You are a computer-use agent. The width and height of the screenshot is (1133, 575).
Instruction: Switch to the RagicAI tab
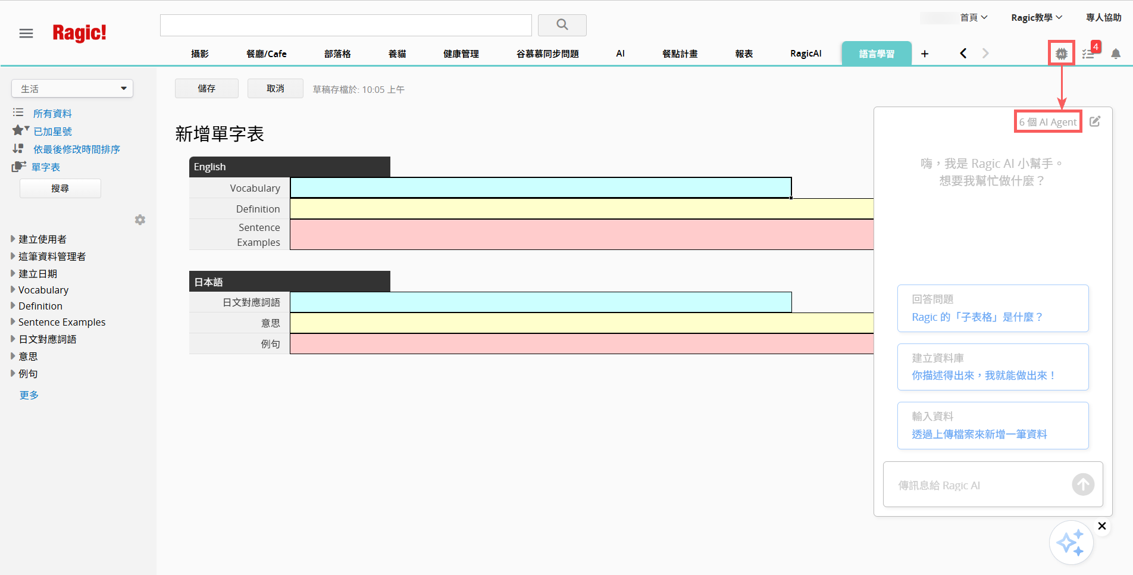(x=806, y=54)
